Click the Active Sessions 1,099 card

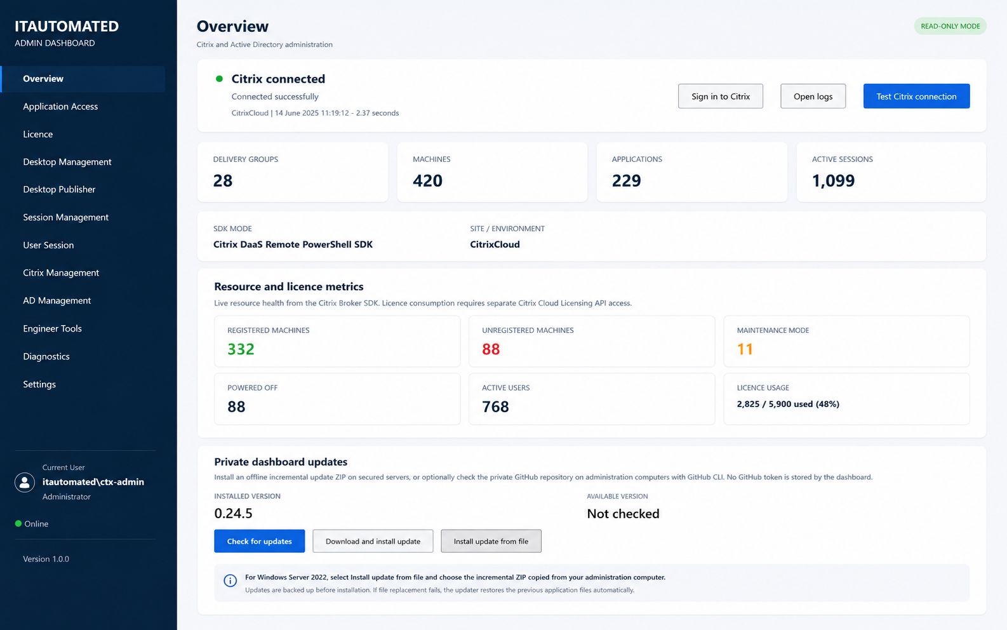click(x=891, y=172)
